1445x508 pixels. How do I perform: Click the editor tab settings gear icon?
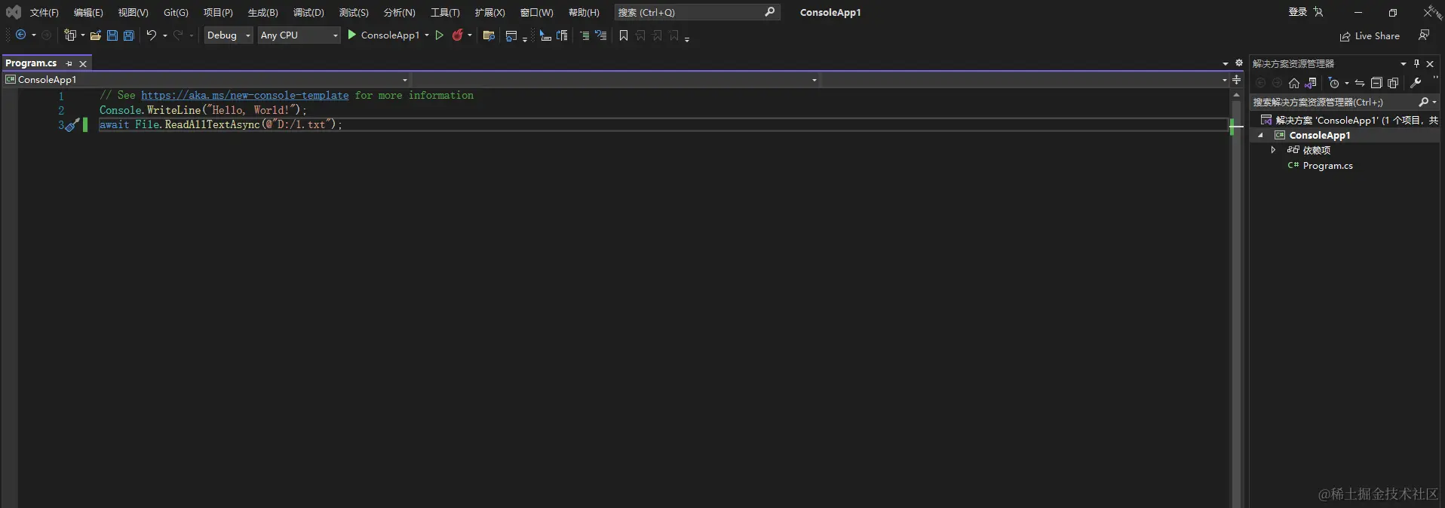1238,63
